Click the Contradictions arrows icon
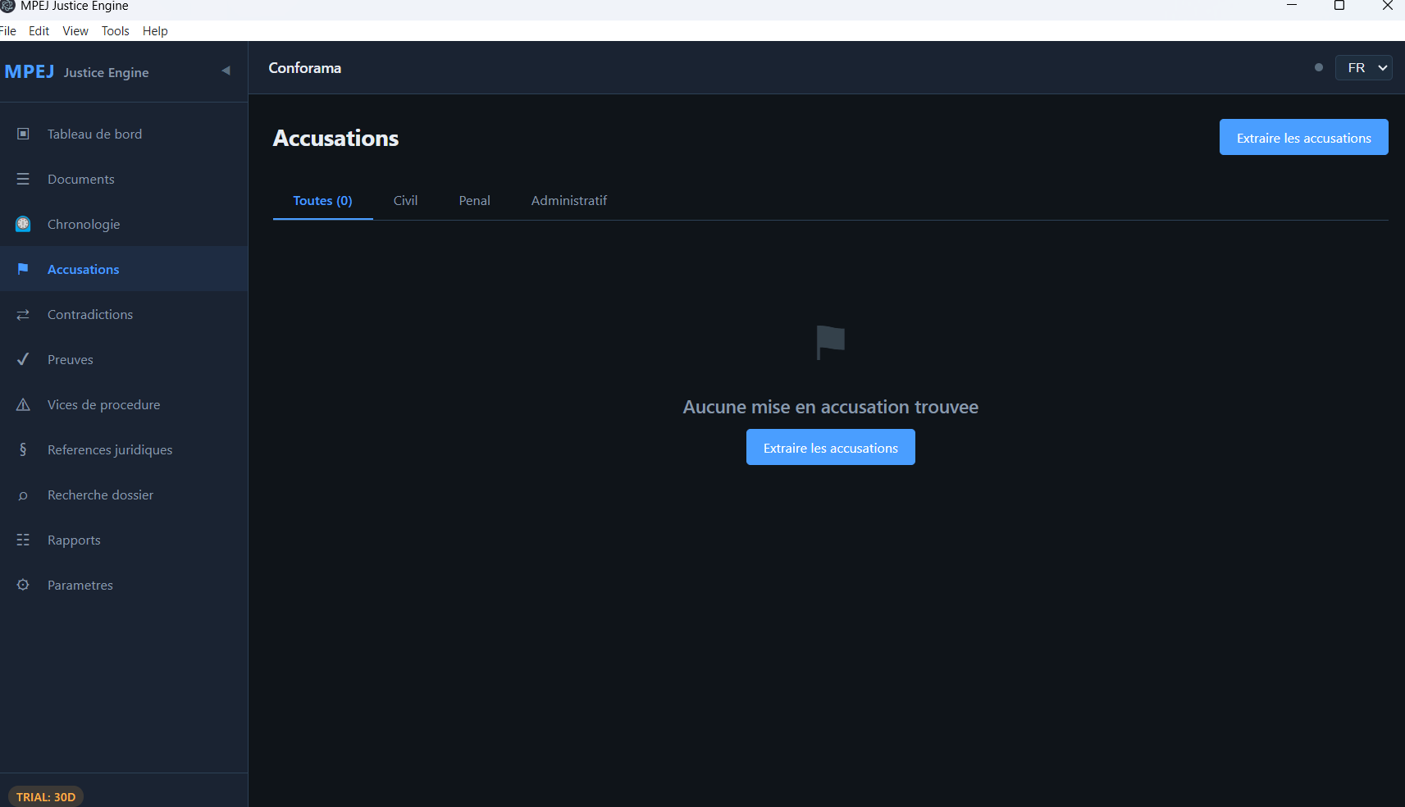The height and width of the screenshot is (807, 1405). (x=23, y=314)
